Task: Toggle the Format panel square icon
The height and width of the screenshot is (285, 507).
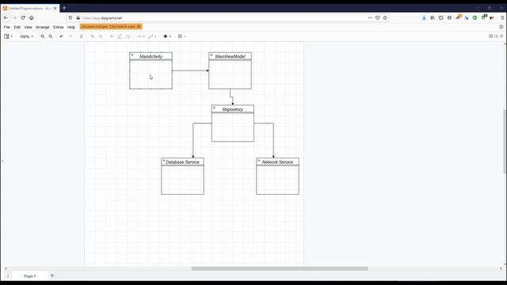Action: [496, 36]
